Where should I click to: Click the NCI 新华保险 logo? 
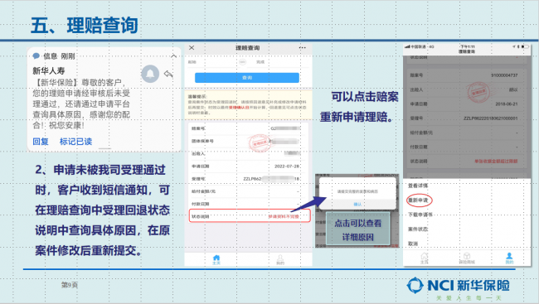pyautogui.click(x=459, y=286)
